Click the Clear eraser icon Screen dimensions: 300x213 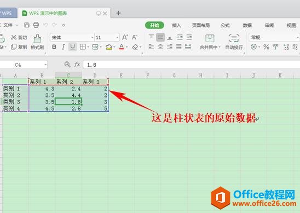pos(135,47)
